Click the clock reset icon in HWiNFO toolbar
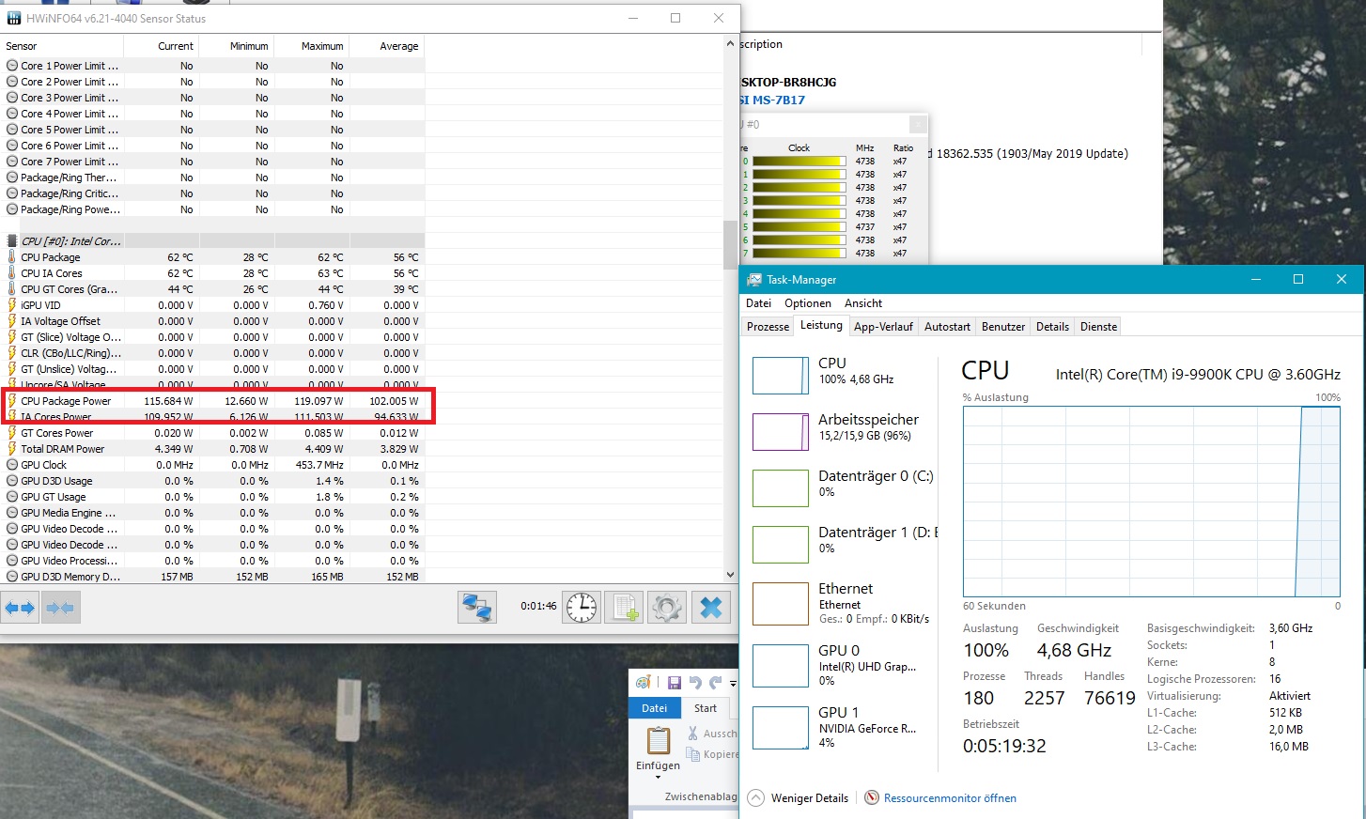Screen dimensions: 1366x819 click(x=582, y=608)
